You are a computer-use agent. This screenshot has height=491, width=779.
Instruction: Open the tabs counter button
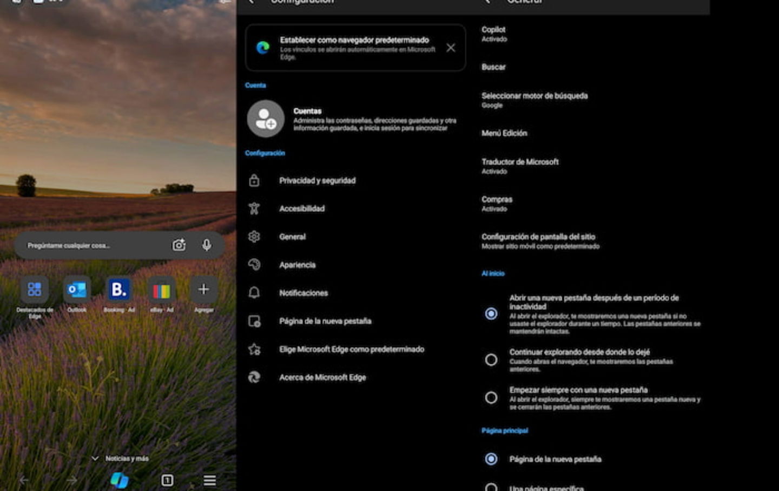tap(167, 480)
